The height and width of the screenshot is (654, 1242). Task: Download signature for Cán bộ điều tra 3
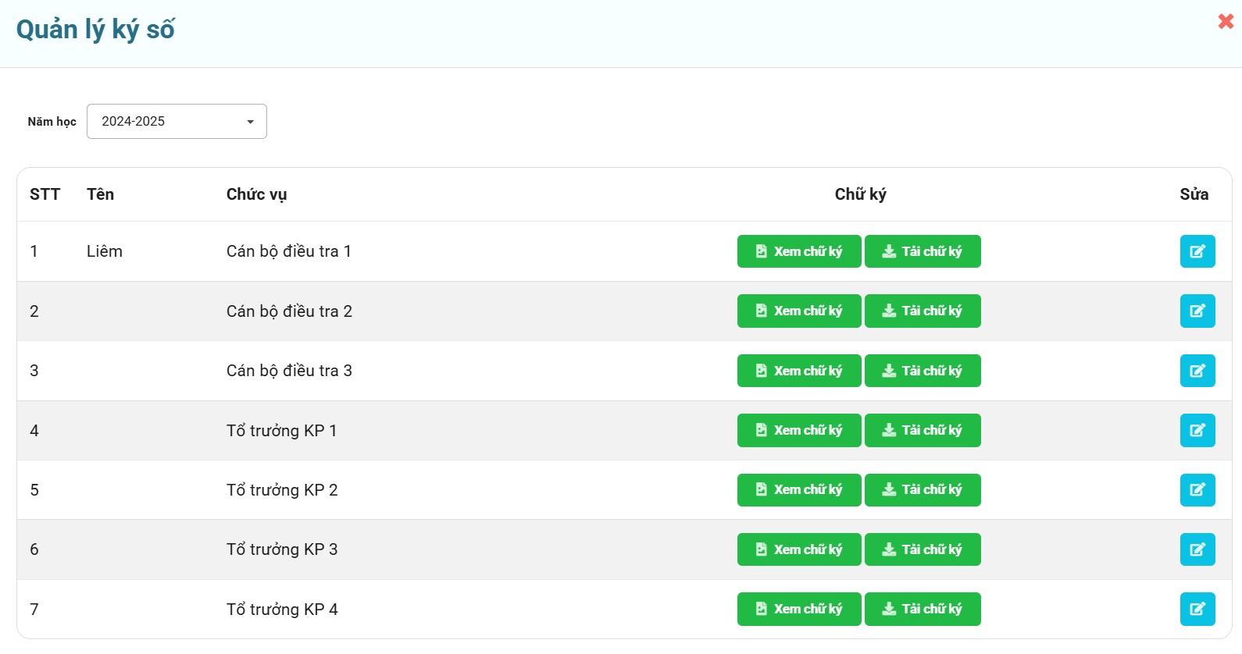click(922, 371)
